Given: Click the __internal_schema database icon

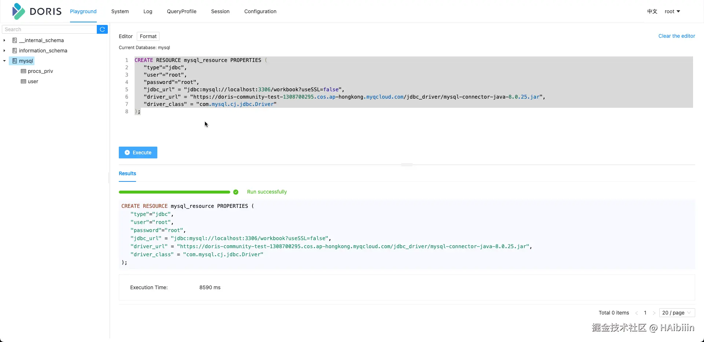Looking at the screenshot, I should (14, 40).
